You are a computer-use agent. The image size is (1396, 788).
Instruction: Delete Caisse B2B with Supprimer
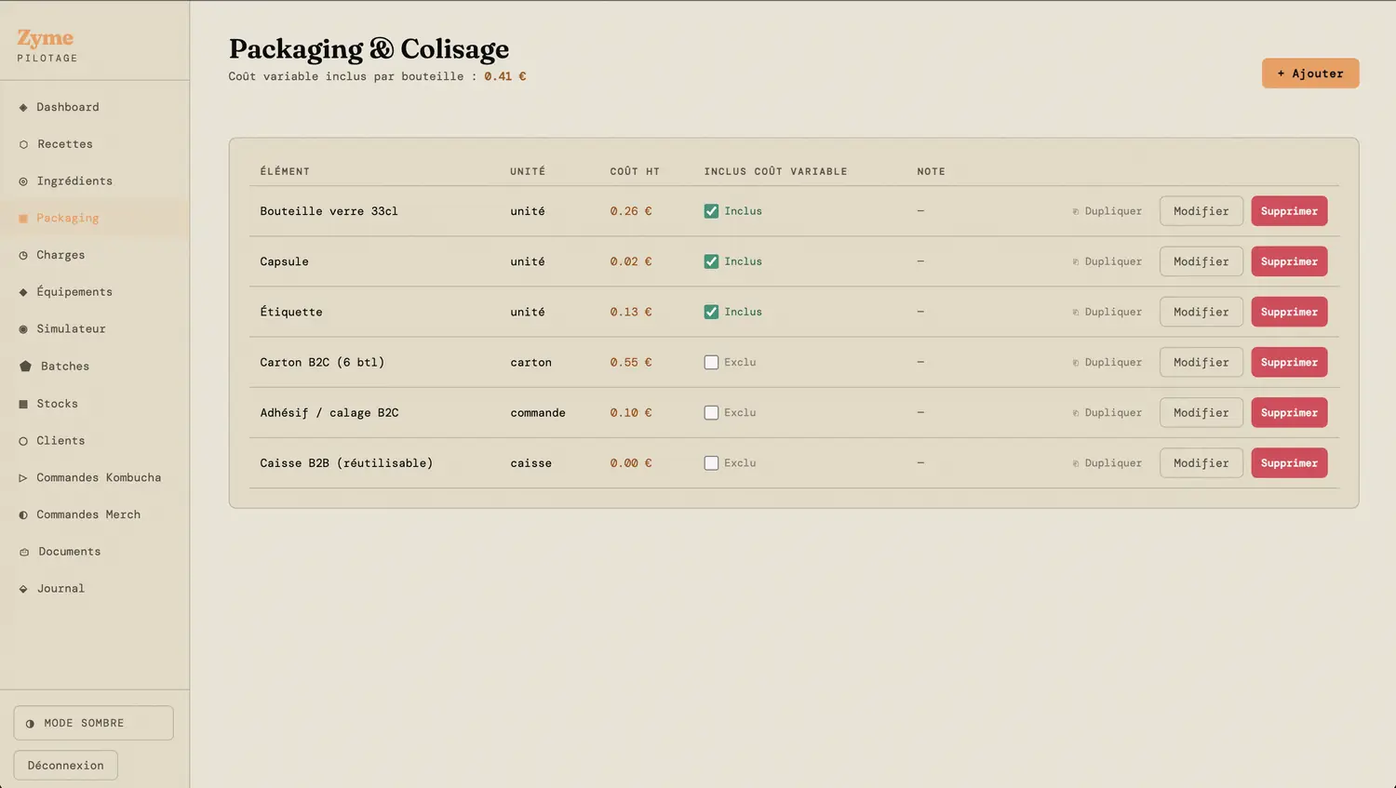1289,462
